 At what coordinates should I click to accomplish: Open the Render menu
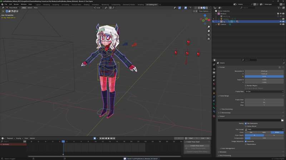[16, 4]
